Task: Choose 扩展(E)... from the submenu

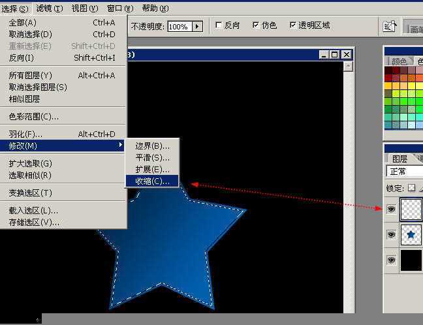Action: [152, 170]
